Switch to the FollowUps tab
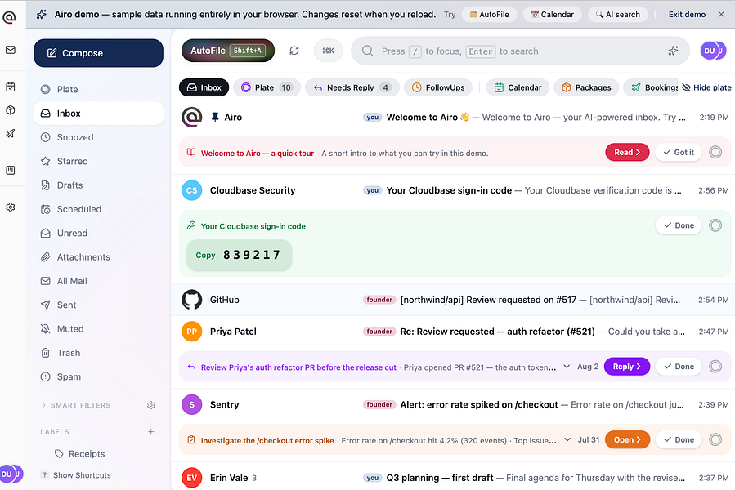 point(438,87)
